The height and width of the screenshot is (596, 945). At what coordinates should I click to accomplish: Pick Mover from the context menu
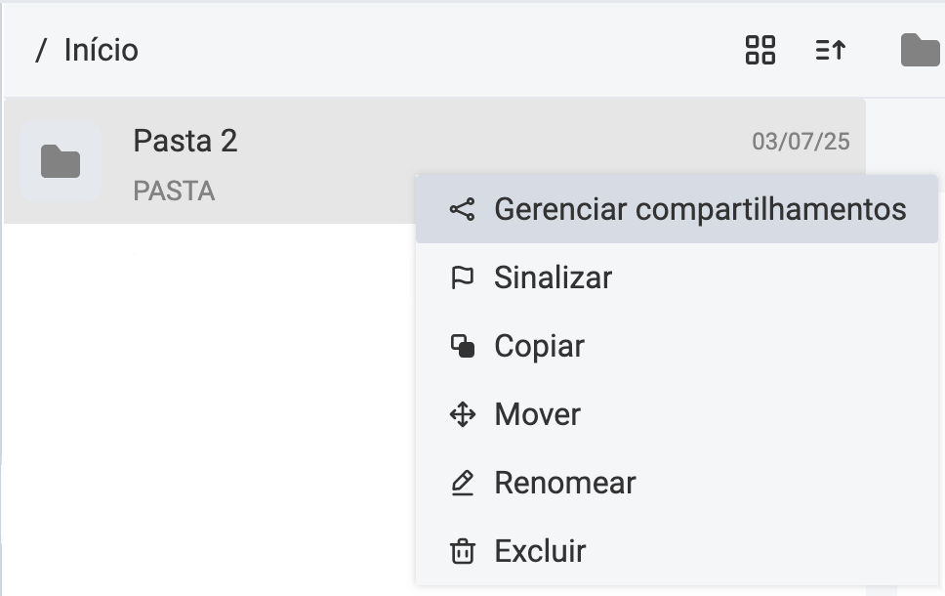537,414
